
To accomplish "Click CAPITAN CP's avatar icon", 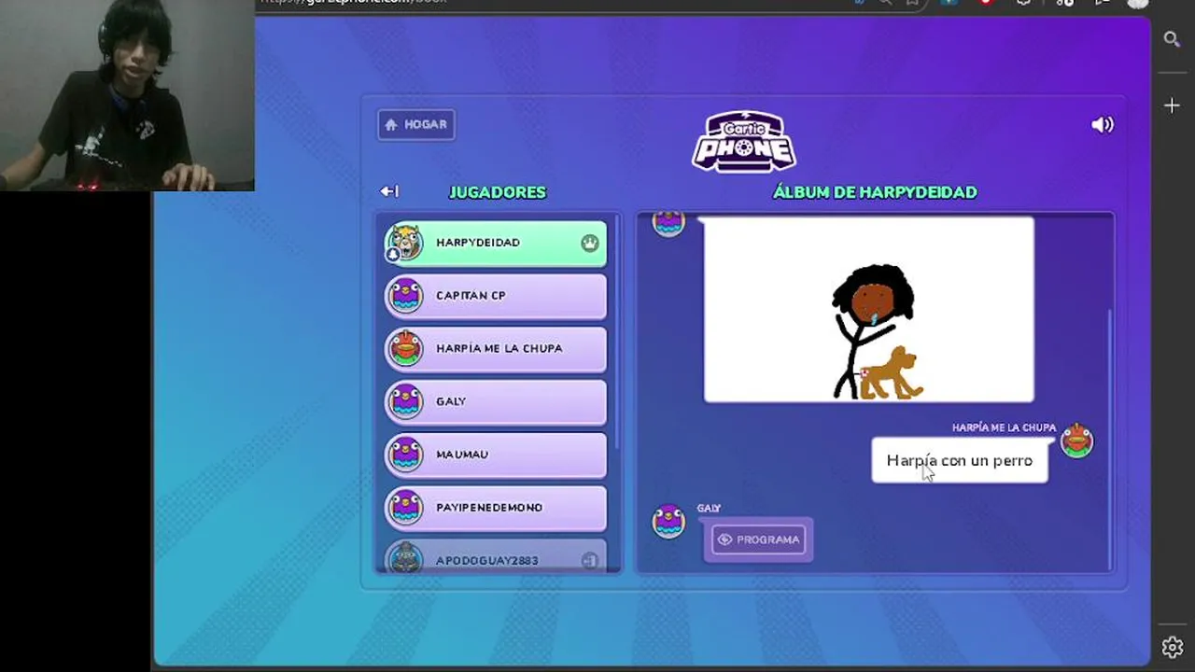I will coord(405,296).
